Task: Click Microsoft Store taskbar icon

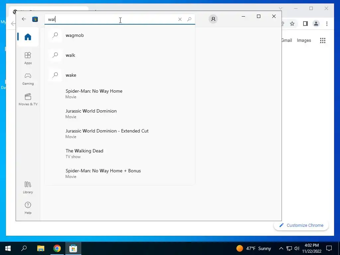Action: tap(73, 248)
